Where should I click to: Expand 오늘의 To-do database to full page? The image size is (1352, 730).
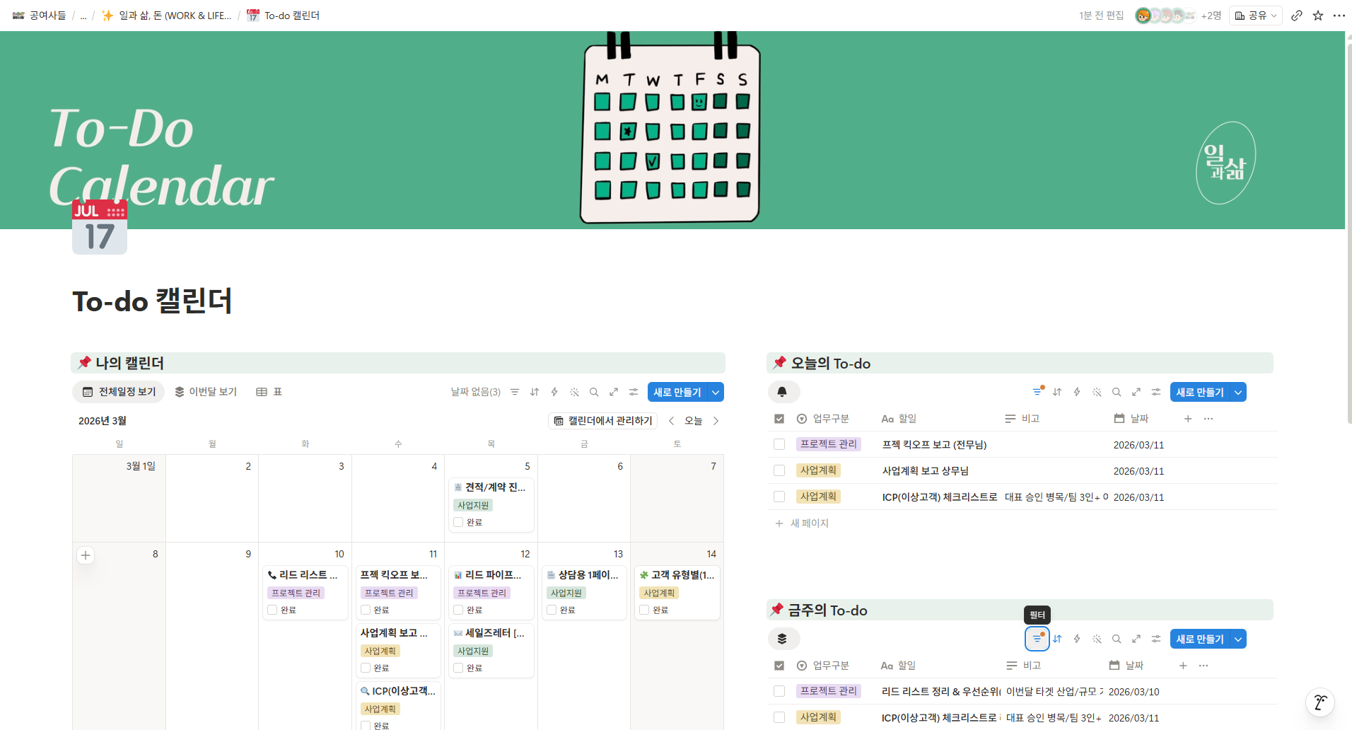[1136, 392]
